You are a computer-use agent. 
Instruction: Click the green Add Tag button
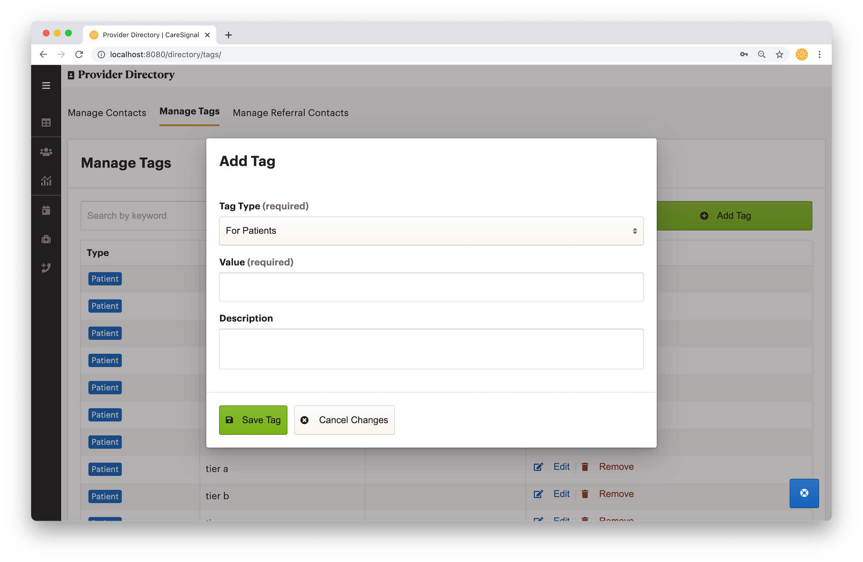click(x=734, y=215)
